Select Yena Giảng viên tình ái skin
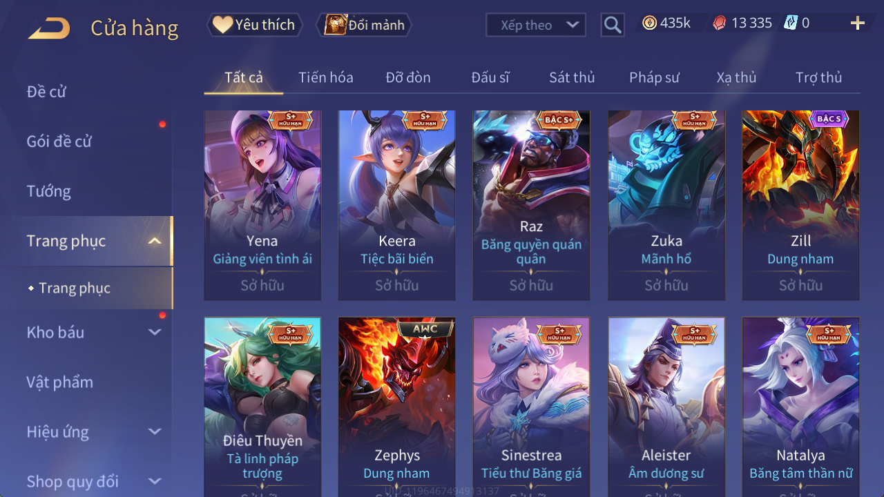This screenshot has width=884, height=497. (262, 206)
